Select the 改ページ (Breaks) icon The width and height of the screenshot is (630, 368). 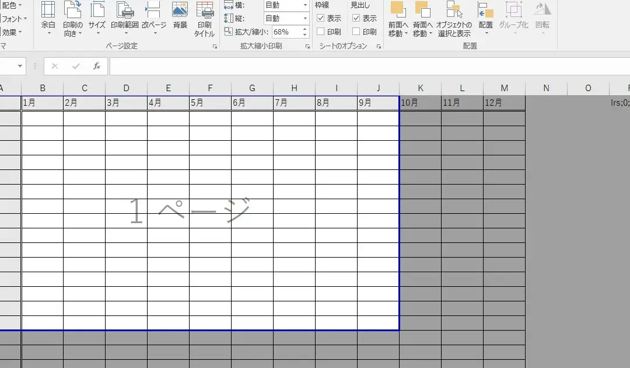(153, 18)
